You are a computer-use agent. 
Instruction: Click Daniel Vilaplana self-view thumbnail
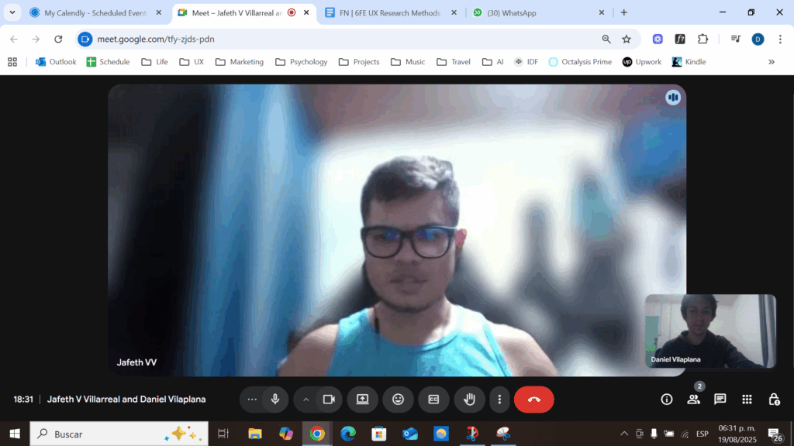(x=710, y=331)
